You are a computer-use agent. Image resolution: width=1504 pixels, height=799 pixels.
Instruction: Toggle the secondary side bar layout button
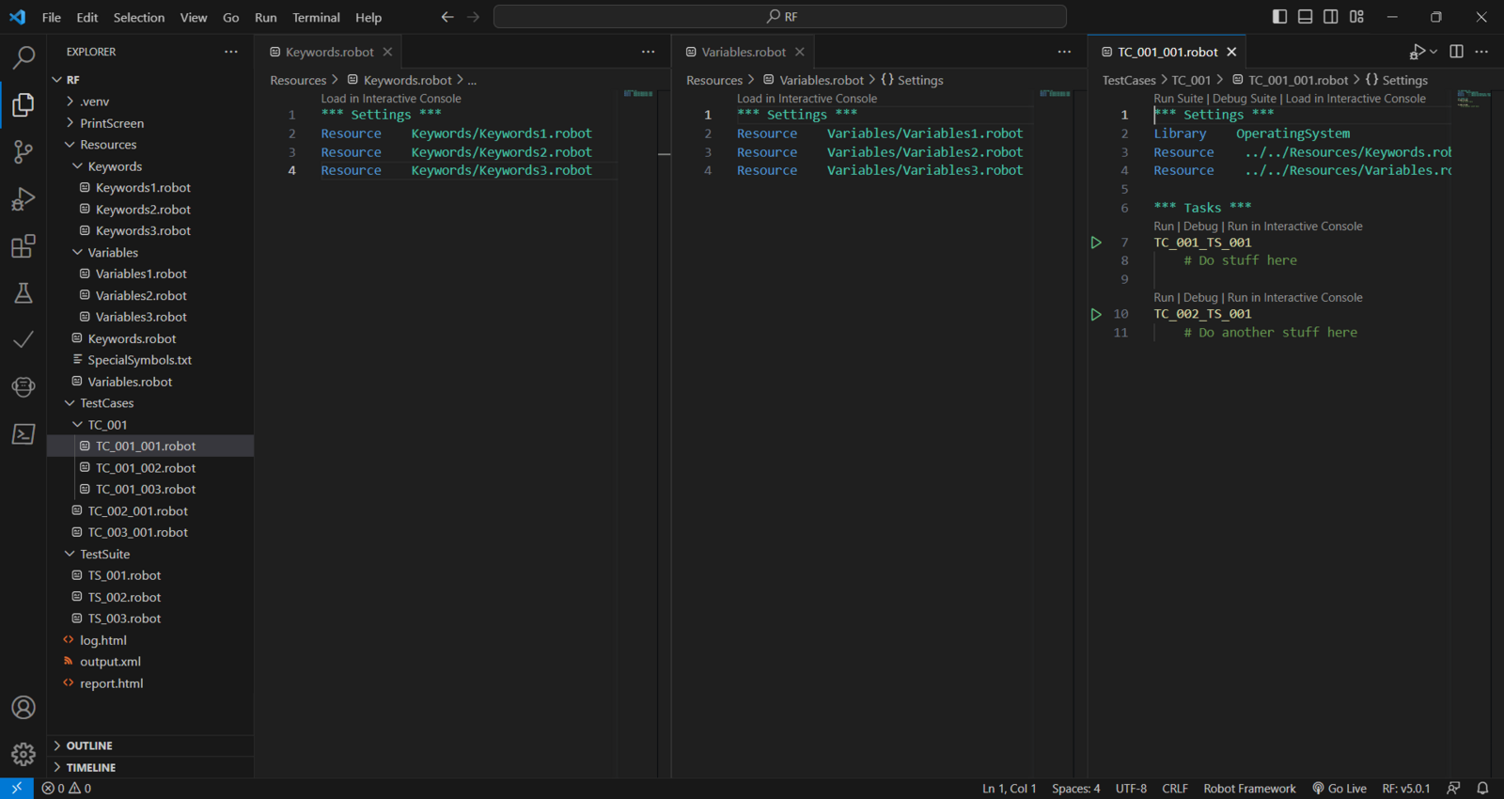[1330, 17]
